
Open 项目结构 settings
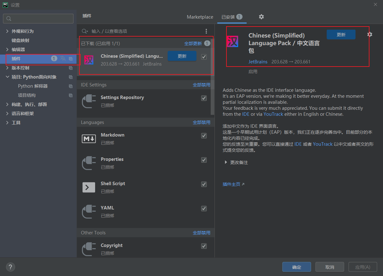27,95
